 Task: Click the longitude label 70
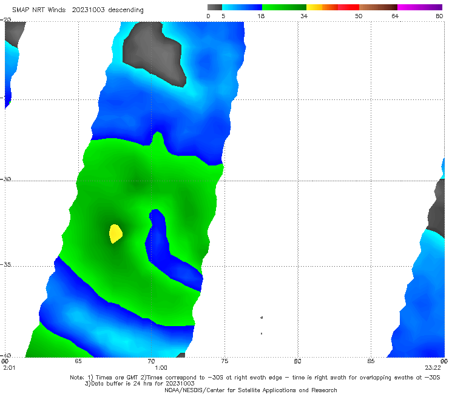[152, 361]
